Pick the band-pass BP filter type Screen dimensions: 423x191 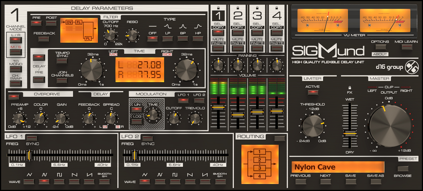point(183,39)
